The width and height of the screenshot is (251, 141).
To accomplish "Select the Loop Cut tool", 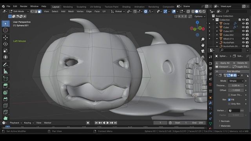I will [5, 106].
